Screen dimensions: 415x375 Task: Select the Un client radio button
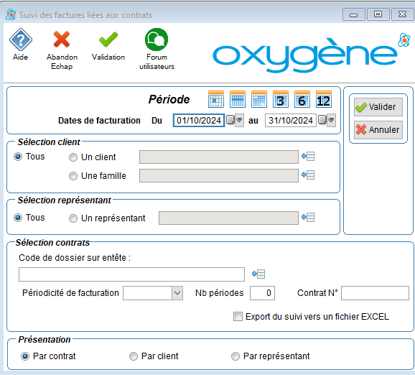point(73,157)
